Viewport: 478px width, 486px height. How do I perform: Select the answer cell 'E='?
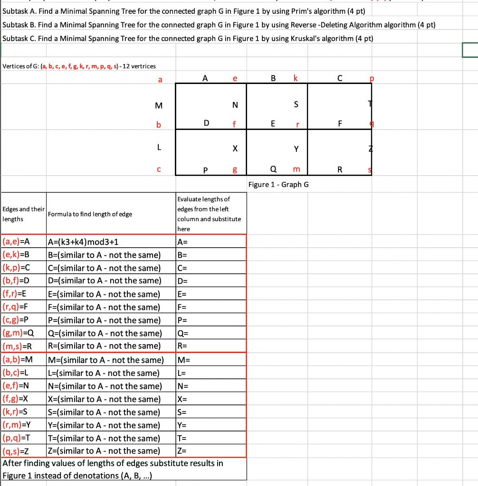[211, 294]
